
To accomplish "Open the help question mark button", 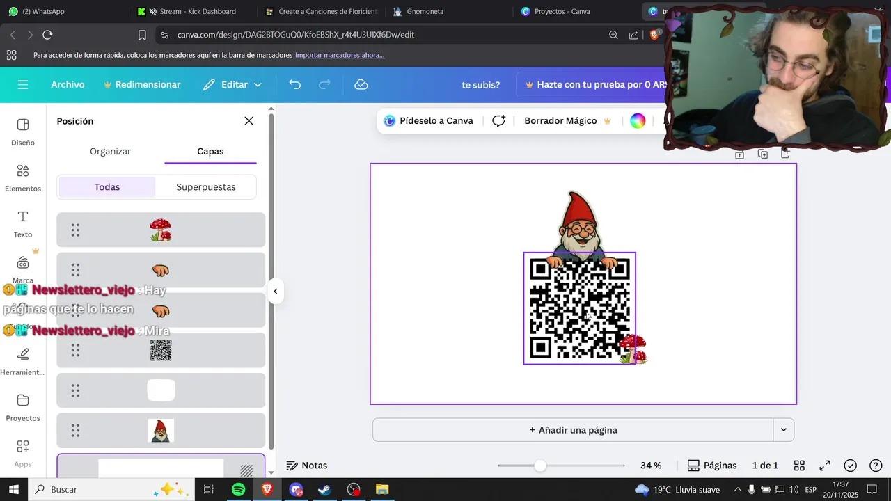I will pos(876,466).
